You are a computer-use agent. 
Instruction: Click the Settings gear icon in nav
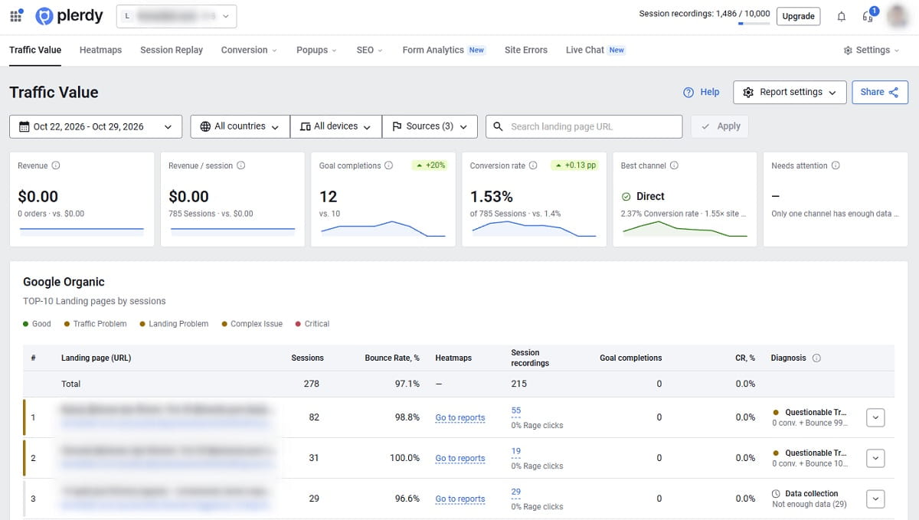click(x=848, y=50)
